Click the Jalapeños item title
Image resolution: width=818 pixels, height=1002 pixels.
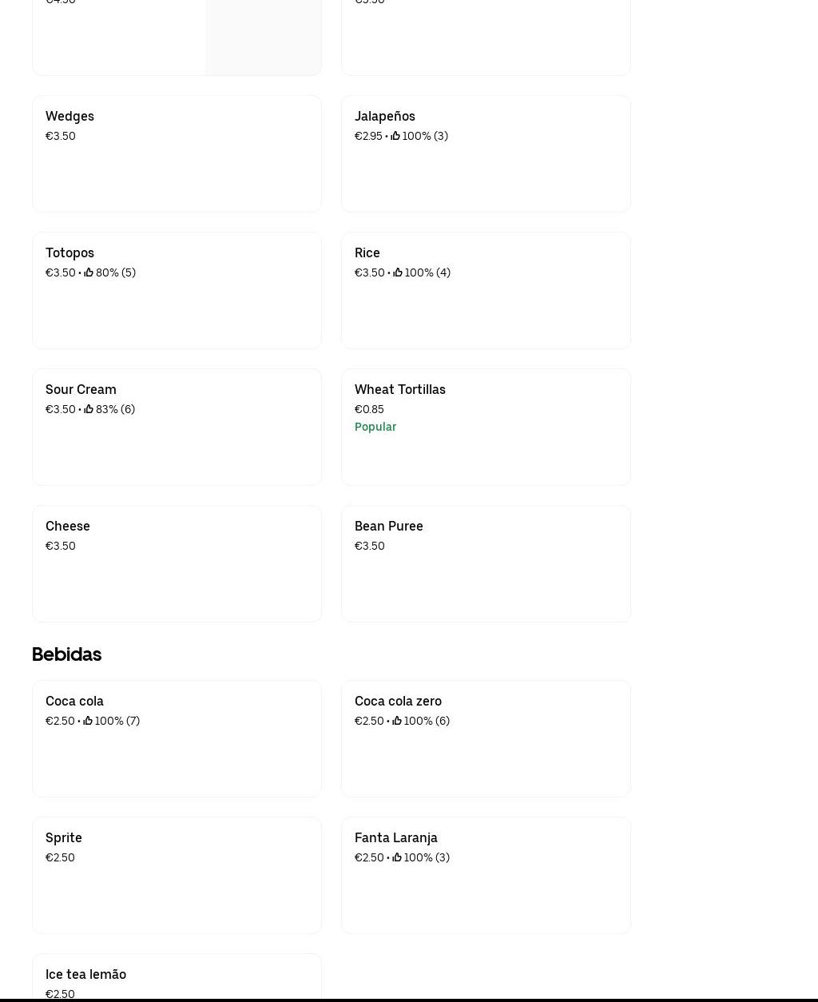pyautogui.click(x=384, y=116)
